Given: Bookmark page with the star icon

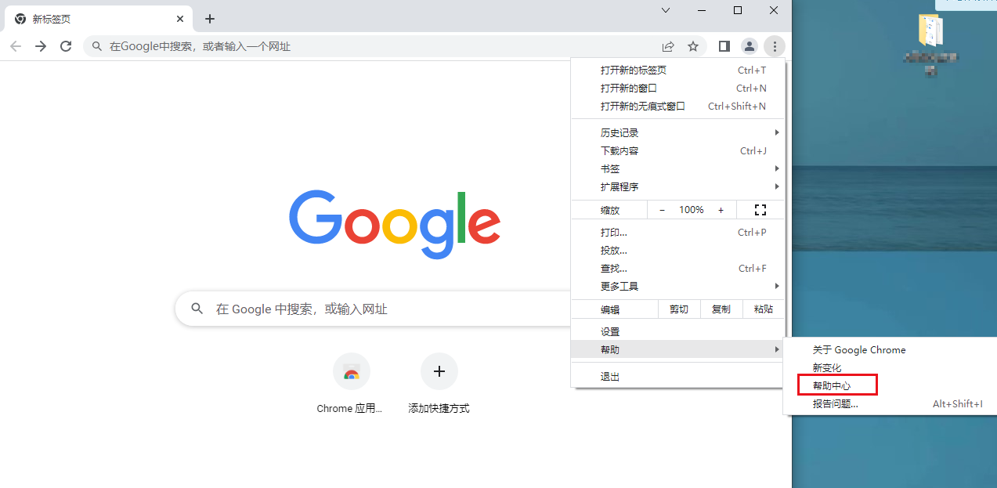Looking at the screenshot, I should [693, 46].
